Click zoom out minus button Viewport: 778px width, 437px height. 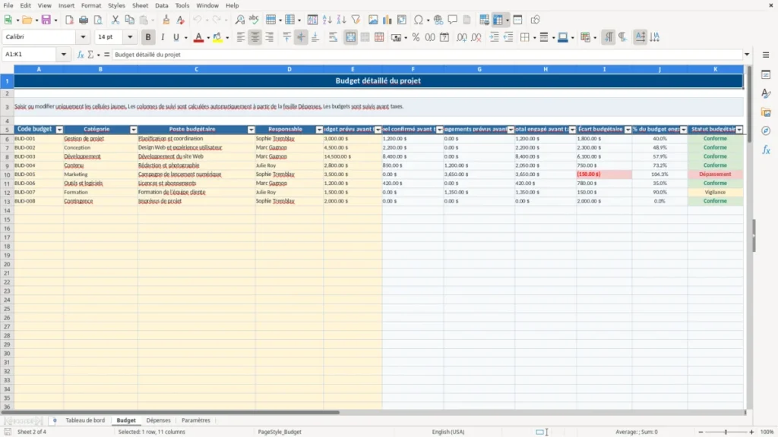point(701,432)
